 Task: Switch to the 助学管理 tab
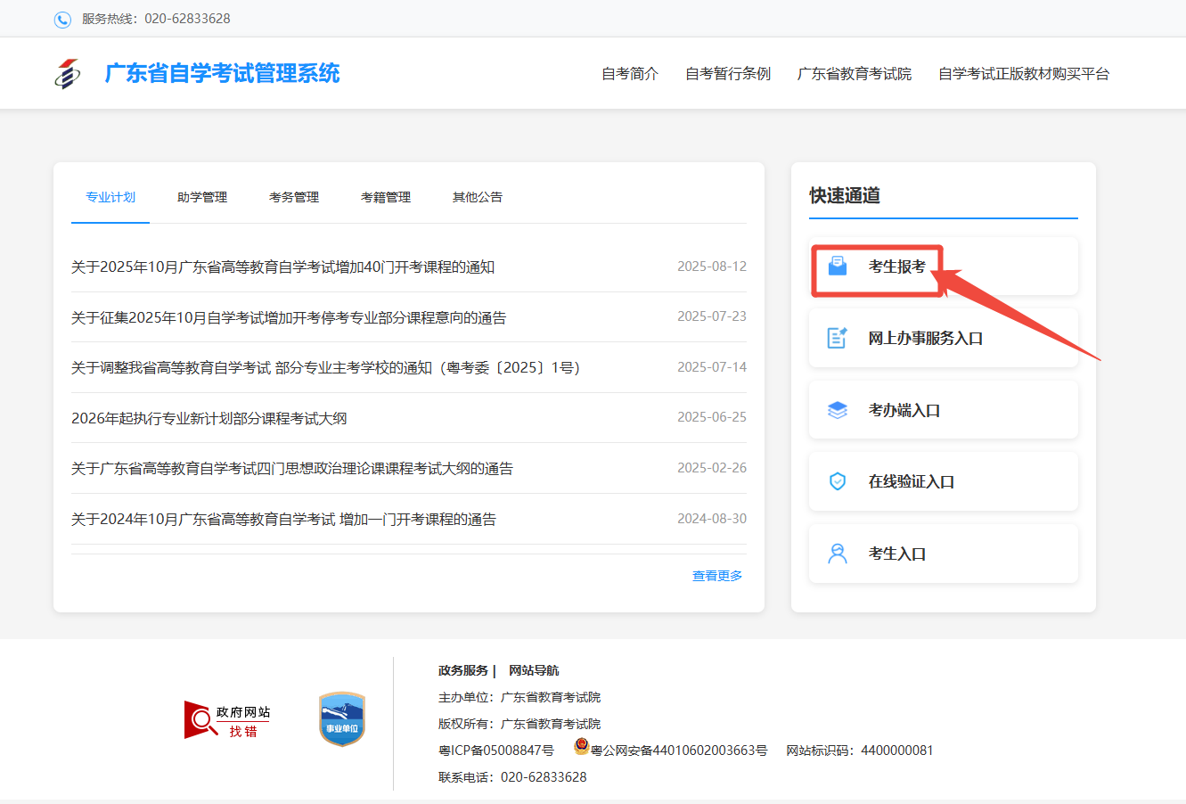pos(201,197)
